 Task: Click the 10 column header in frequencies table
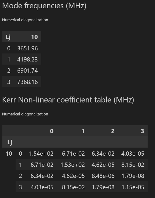34,37
